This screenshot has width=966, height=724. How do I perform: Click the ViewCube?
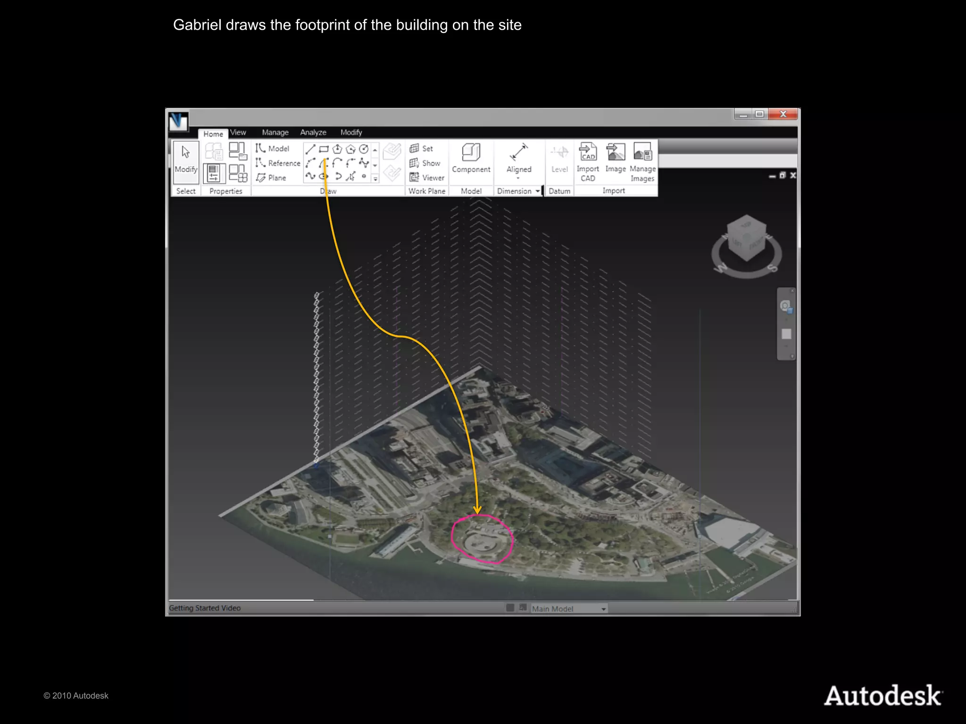tap(747, 238)
